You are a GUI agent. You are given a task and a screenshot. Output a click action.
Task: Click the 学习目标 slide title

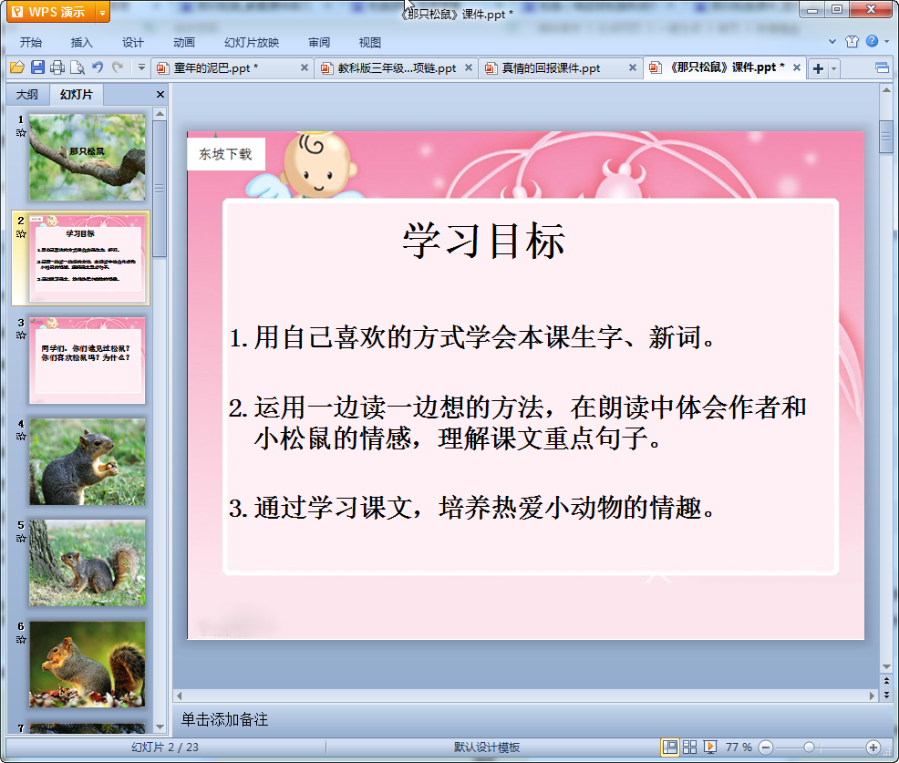click(x=484, y=241)
